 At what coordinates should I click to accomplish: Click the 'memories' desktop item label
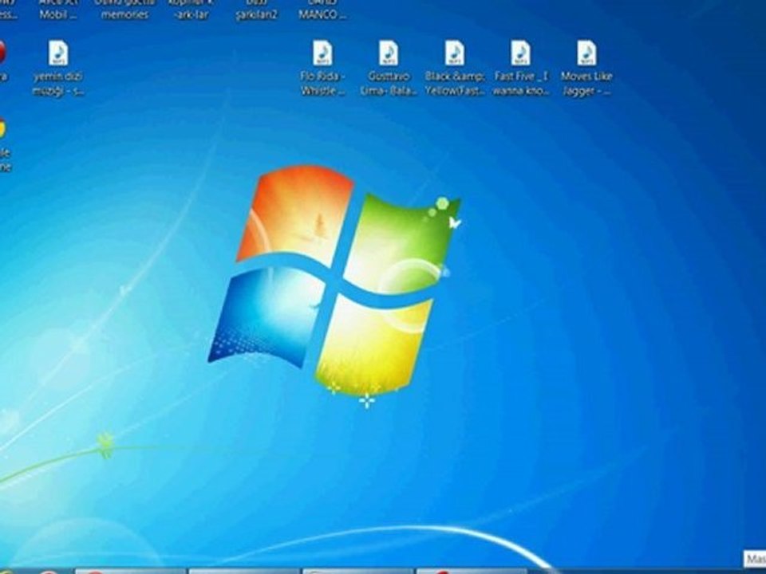(124, 14)
